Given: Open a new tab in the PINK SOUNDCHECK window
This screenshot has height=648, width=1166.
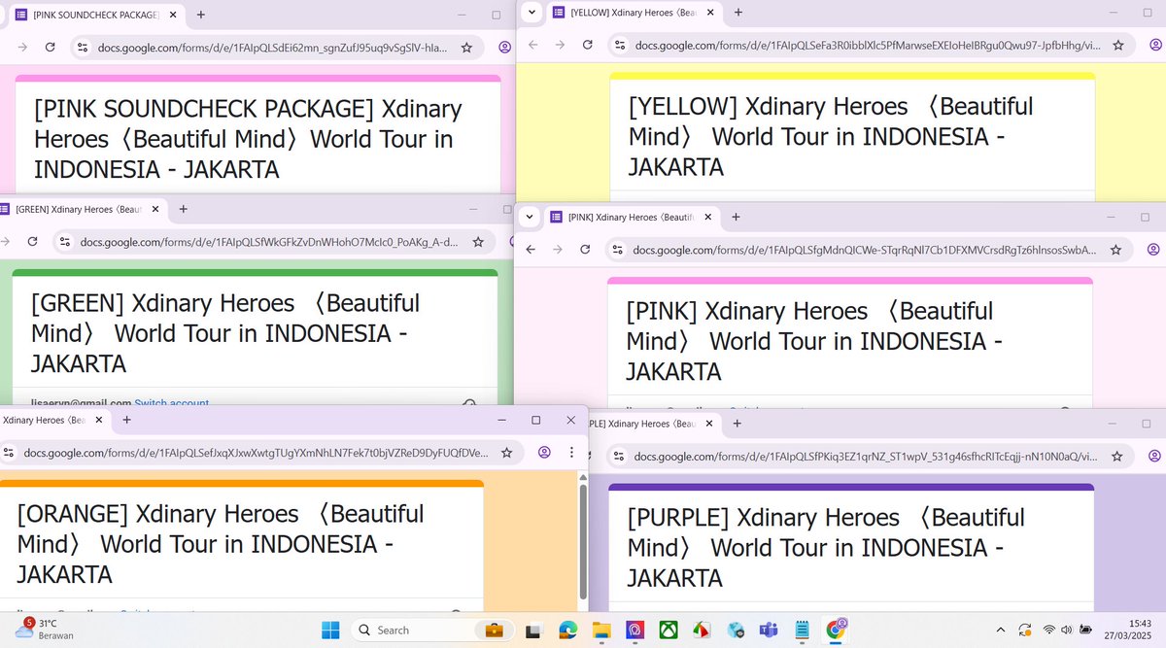Looking at the screenshot, I should click(x=200, y=15).
